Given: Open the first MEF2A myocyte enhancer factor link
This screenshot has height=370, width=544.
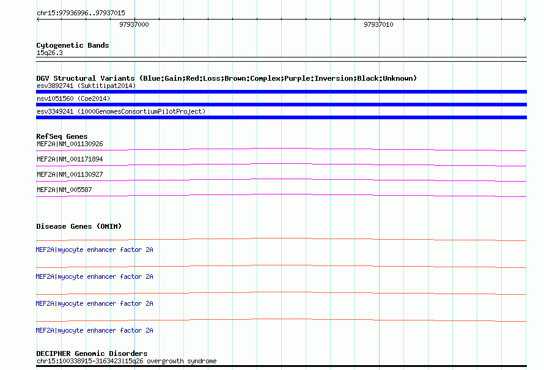Looking at the screenshot, I should (94, 250).
